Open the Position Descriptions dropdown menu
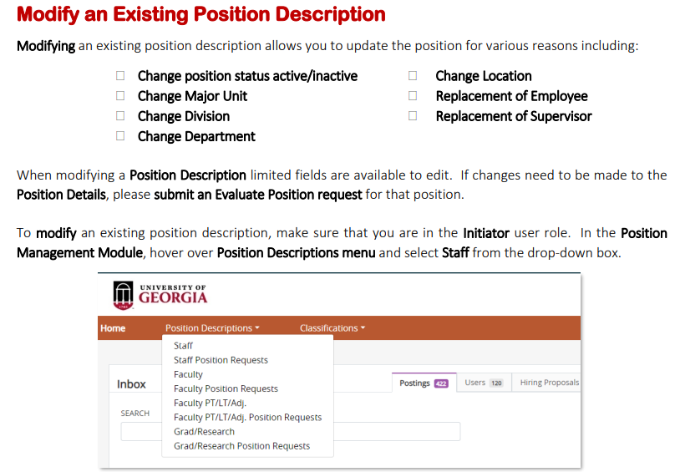Viewport: 680px width, 472px height. point(212,328)
